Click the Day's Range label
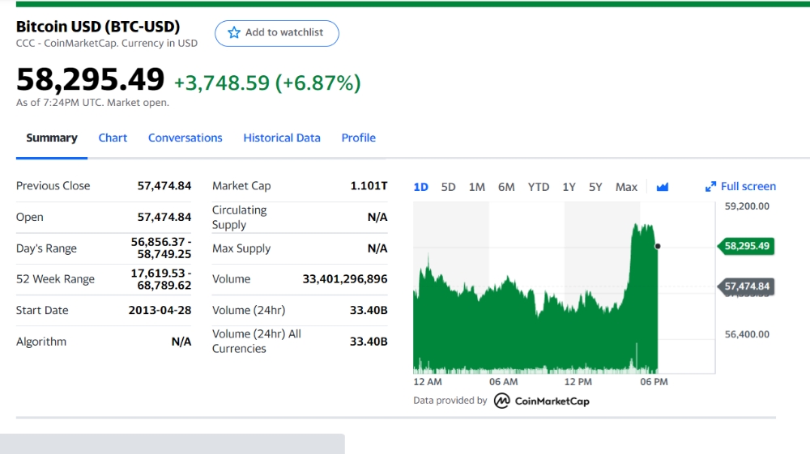810x454 pixels. (x=46, y=248)
